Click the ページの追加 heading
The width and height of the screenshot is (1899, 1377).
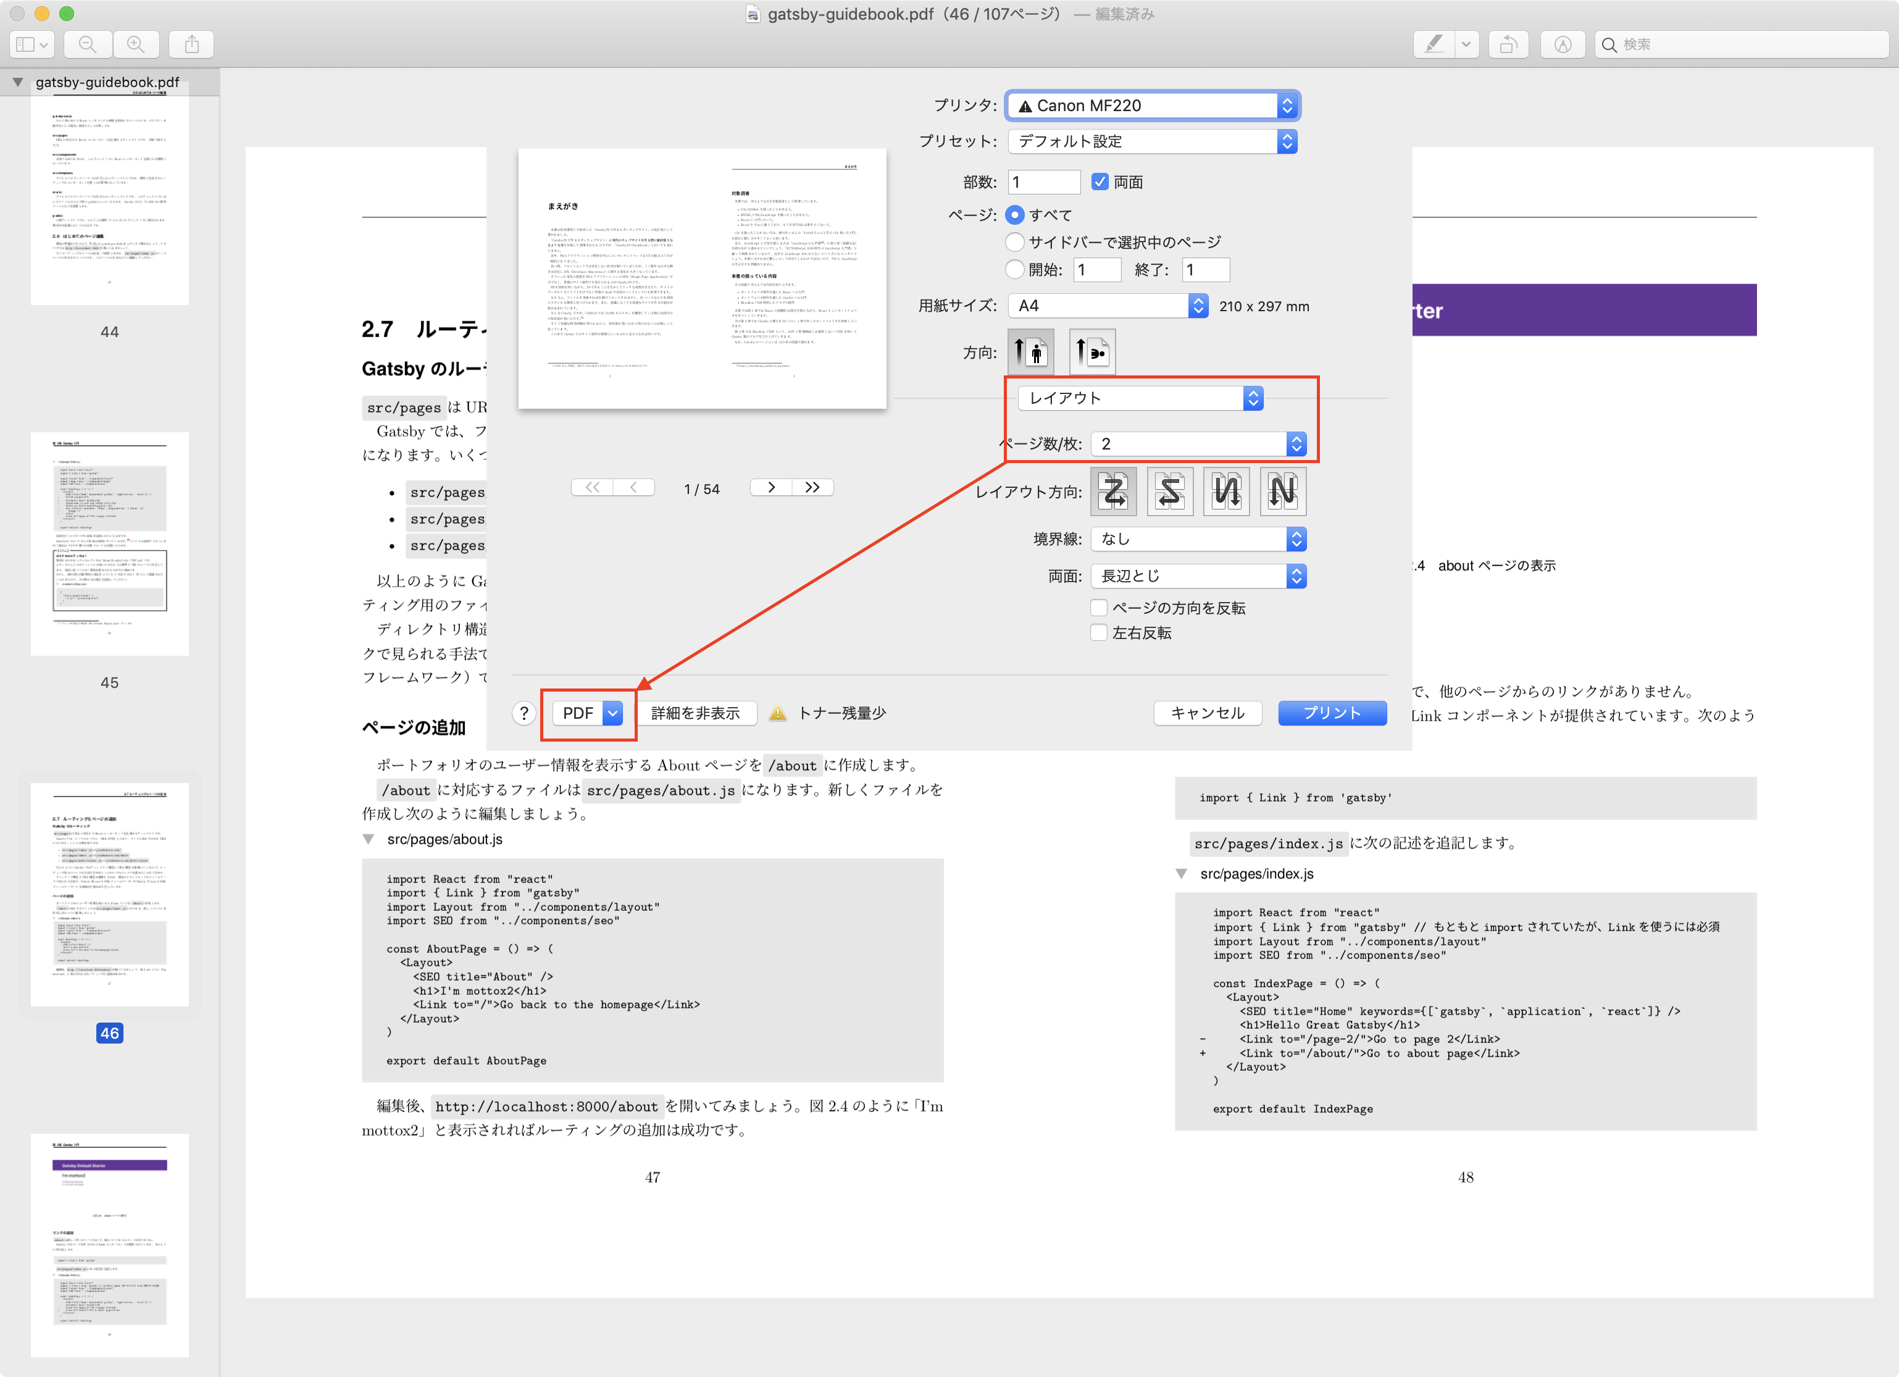pos(414,727)
